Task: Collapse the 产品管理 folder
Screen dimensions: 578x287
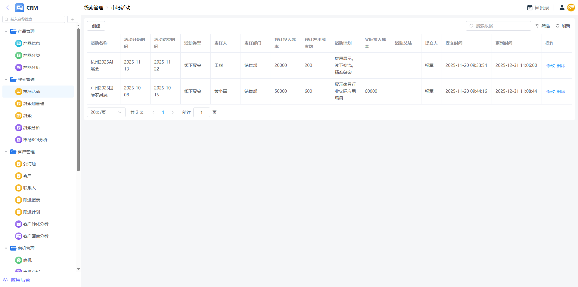Action: [6, 31]
